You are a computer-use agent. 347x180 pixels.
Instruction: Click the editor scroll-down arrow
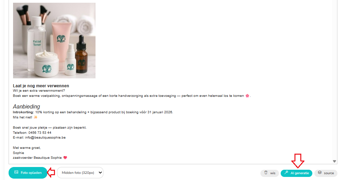(334, 162)
